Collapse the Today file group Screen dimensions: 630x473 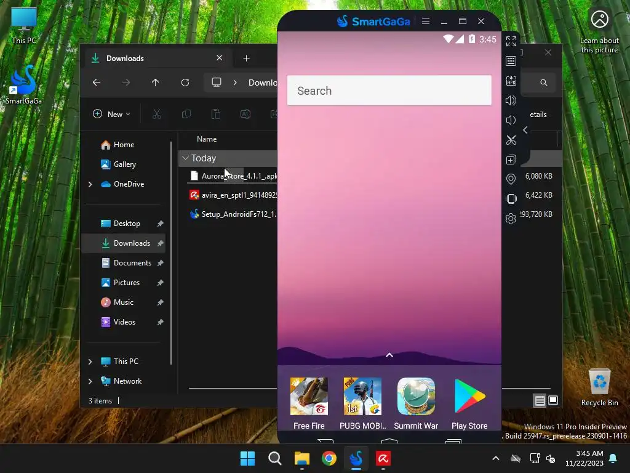(x=185, y=158)
